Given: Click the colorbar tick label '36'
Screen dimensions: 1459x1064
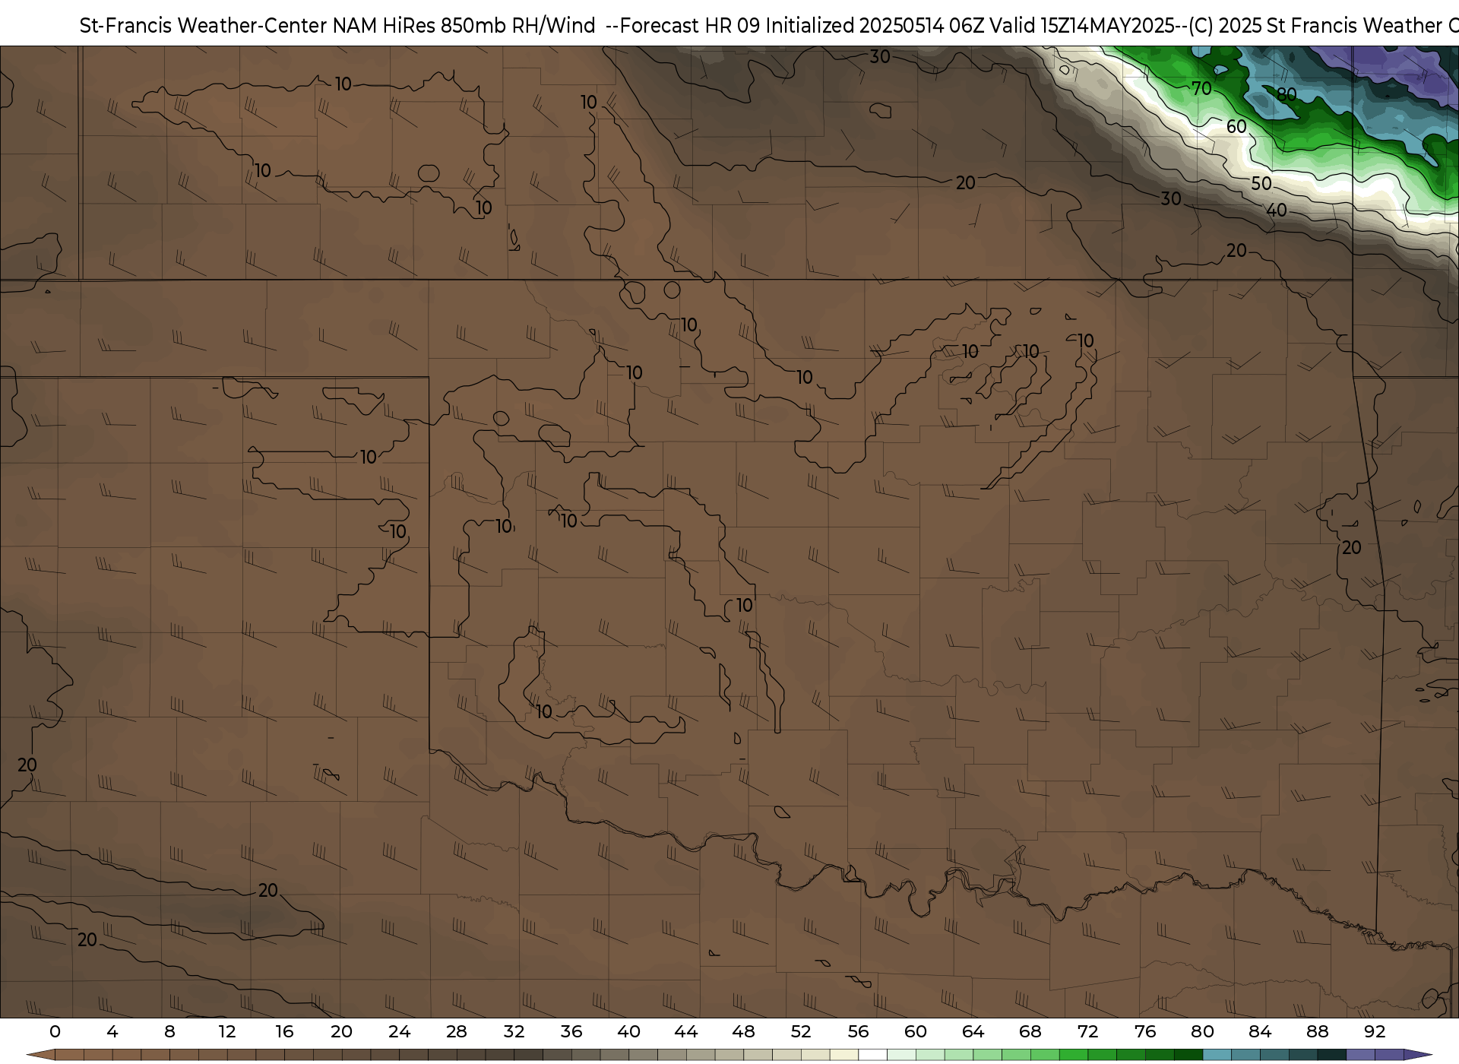Looking at the screenshot, I should (571, 1031).
